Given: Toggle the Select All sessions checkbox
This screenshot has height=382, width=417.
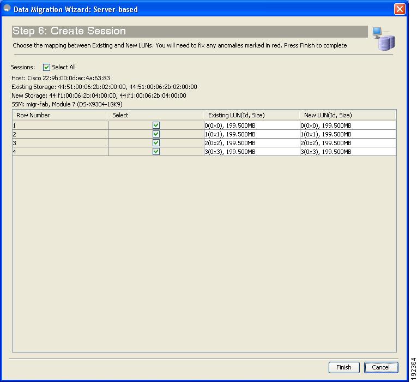Looking at the screenshot, I should click(x=46, y=67).
